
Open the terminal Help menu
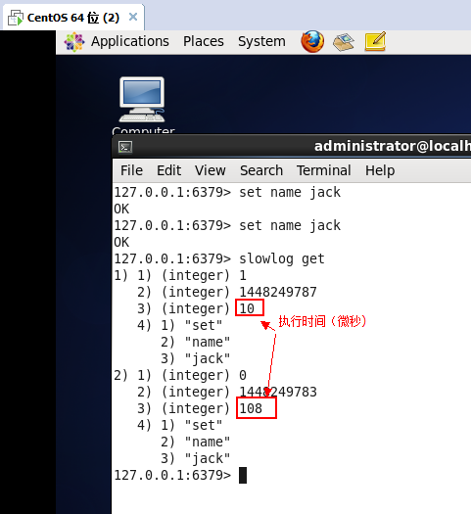click(x=380, y=170)
